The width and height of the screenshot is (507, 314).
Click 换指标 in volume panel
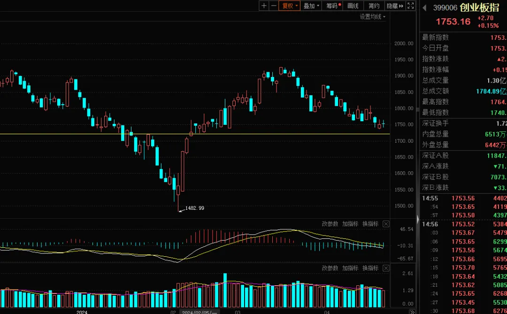(370, 268)
